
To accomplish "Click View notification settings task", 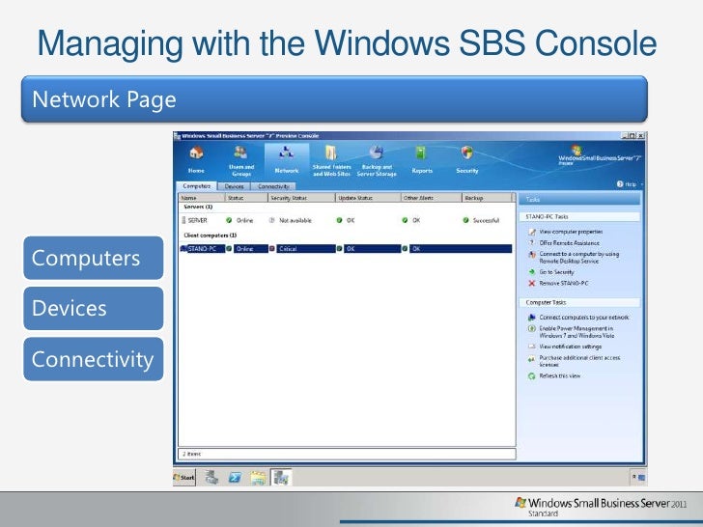I will pyautogui.click(x=571, y=347).
